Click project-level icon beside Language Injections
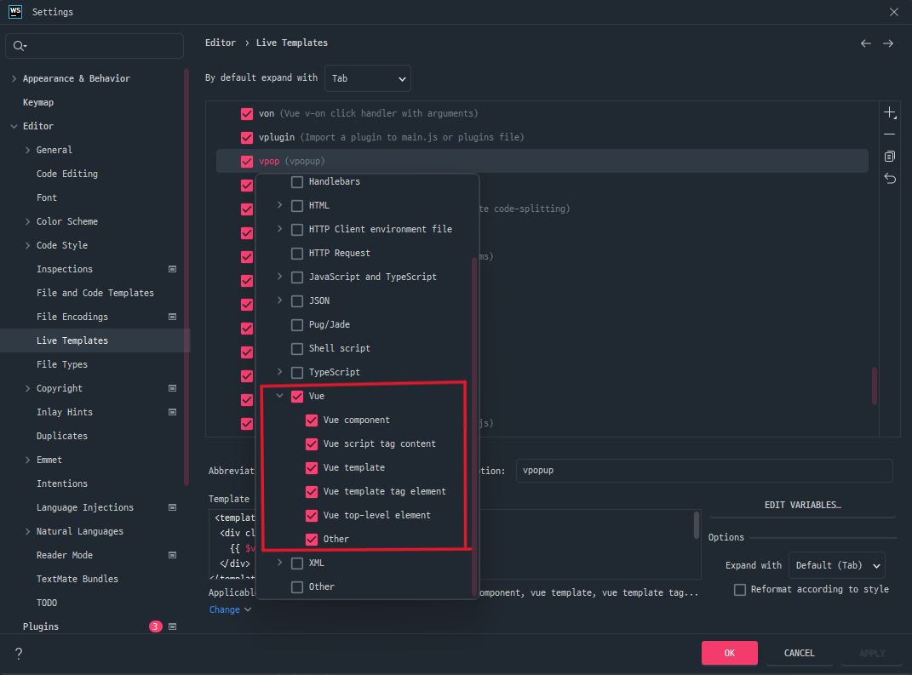The width and height of the screenshot is (912, 675). 172,507
